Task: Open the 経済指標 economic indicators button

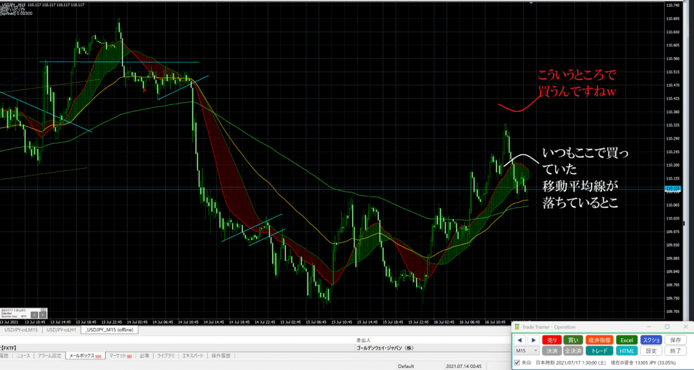Action: [x=599, y=340]
